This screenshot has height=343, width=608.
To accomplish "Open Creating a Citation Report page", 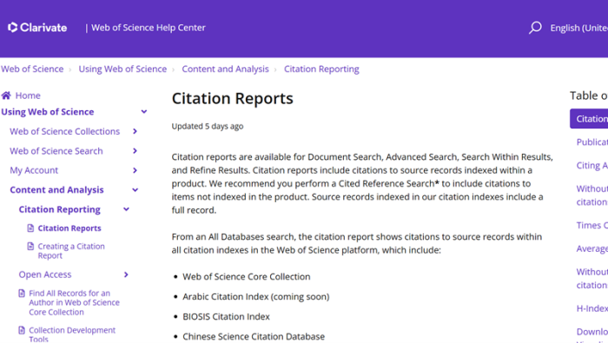I will [x=71, y=251].
